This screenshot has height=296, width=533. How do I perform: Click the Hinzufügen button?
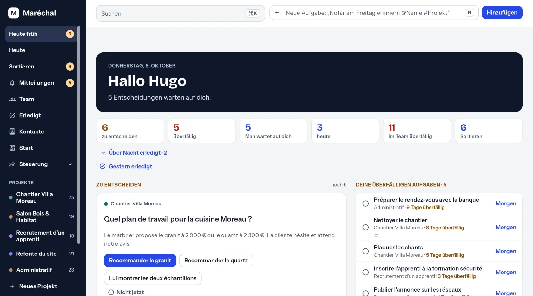pyautogui.click(x=502, y=13)
